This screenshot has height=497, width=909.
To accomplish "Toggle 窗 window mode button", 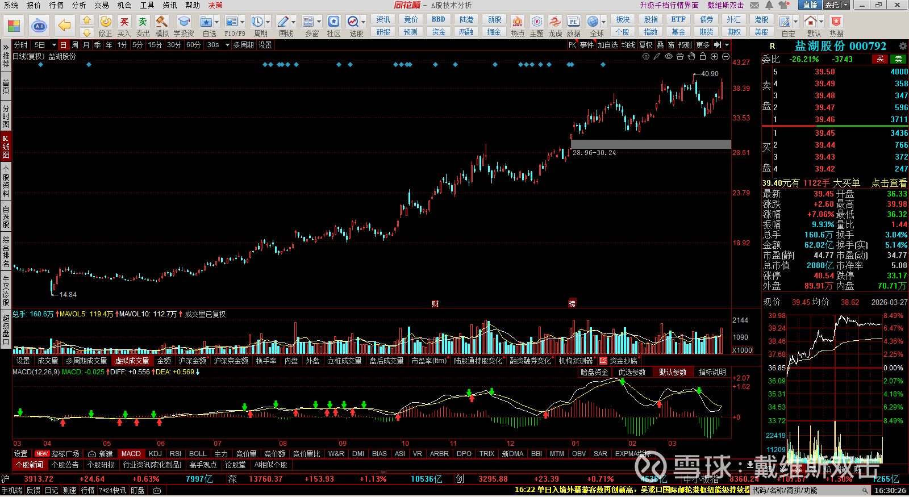I will click(x=671, y=45).
